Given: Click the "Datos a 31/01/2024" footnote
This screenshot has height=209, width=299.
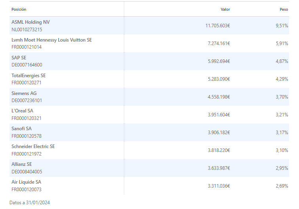Looking at the screenshot, I should pyautogui.click(x=30, y=203).
